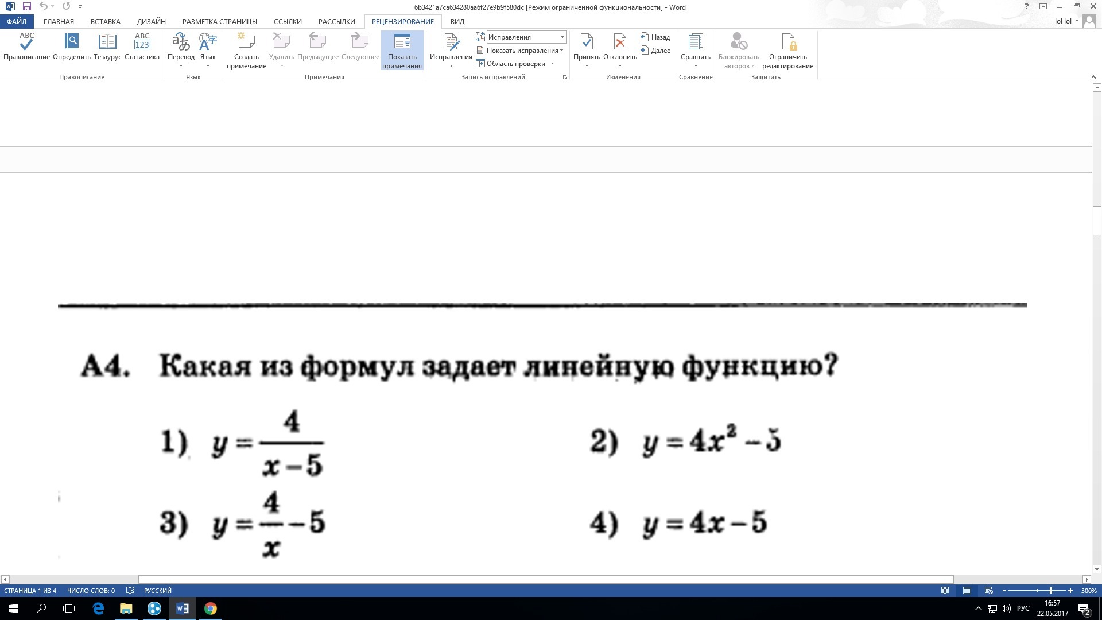
Task: Click the Назад previous change button
Action: [655, 37]
